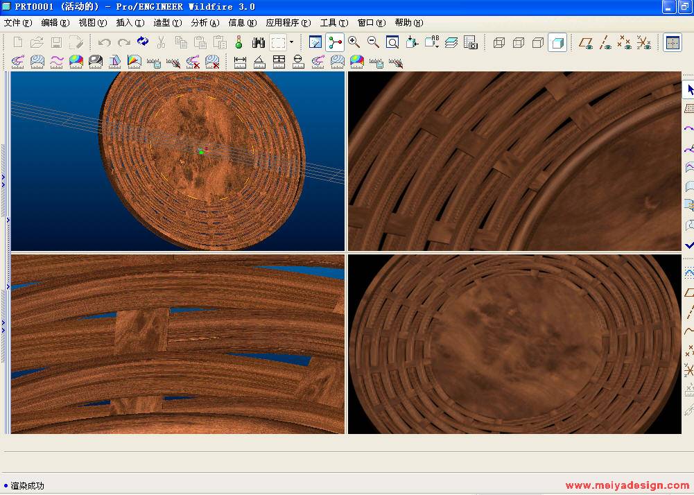The image size is (694, 495).
Task: Open the 插入(I) menu
Action: 130,23
